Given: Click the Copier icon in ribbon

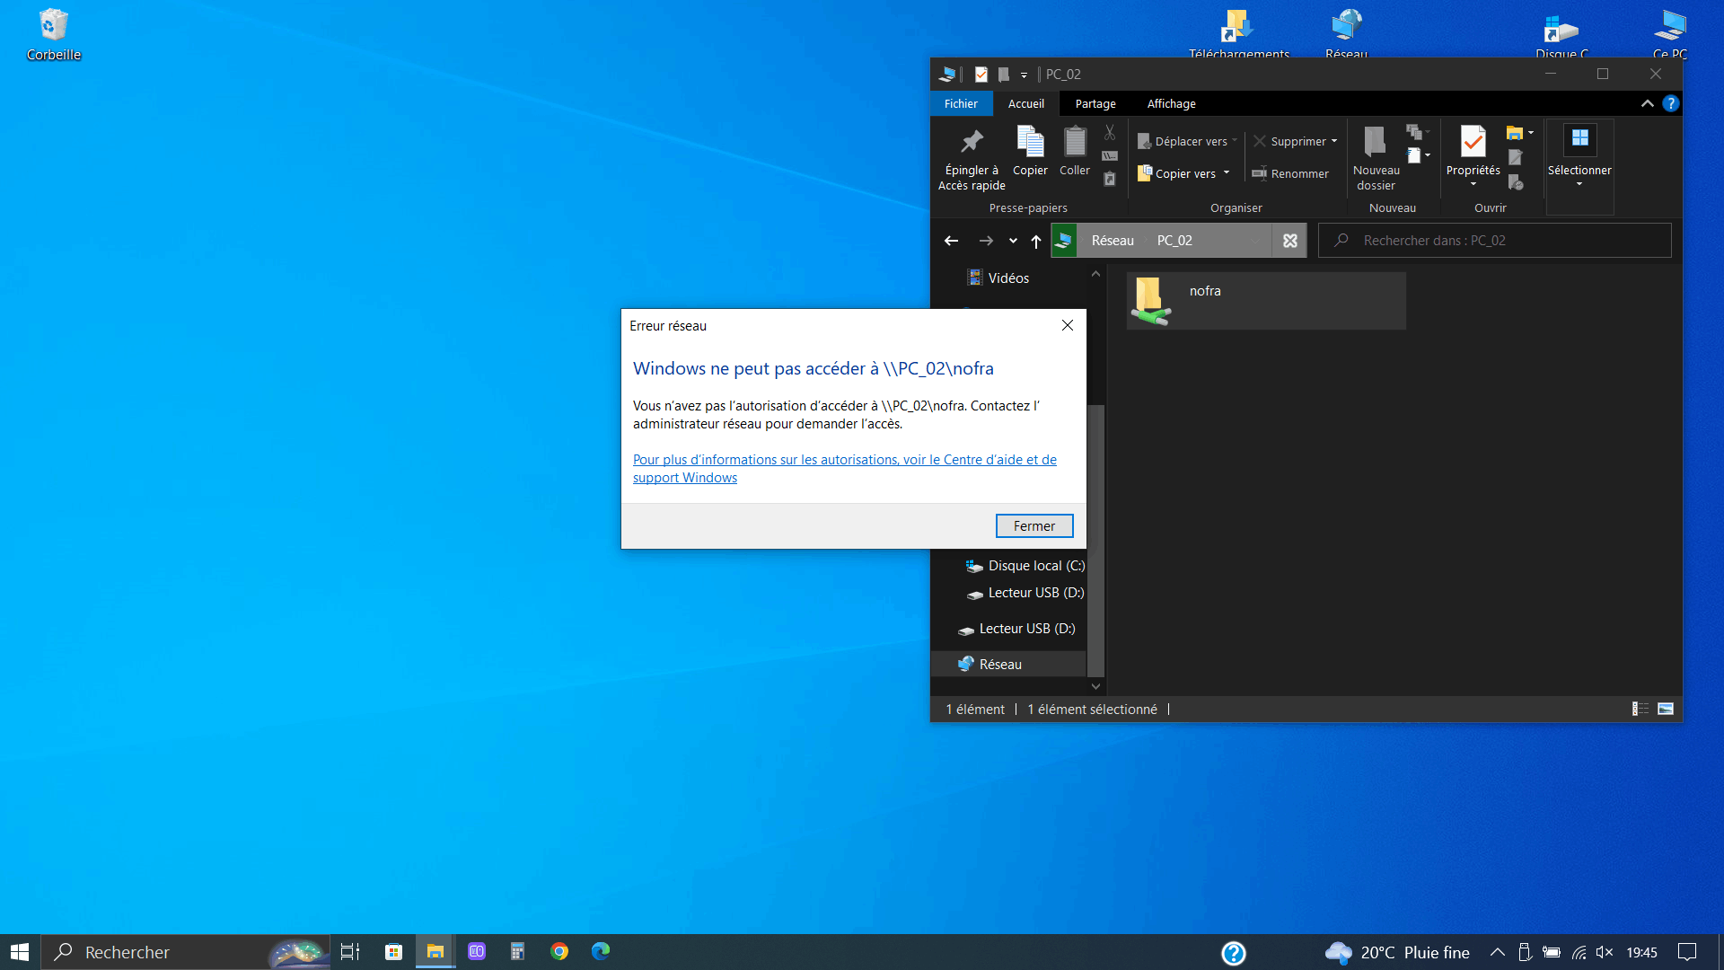Looking at the screenshot, I should point(1030,142).
